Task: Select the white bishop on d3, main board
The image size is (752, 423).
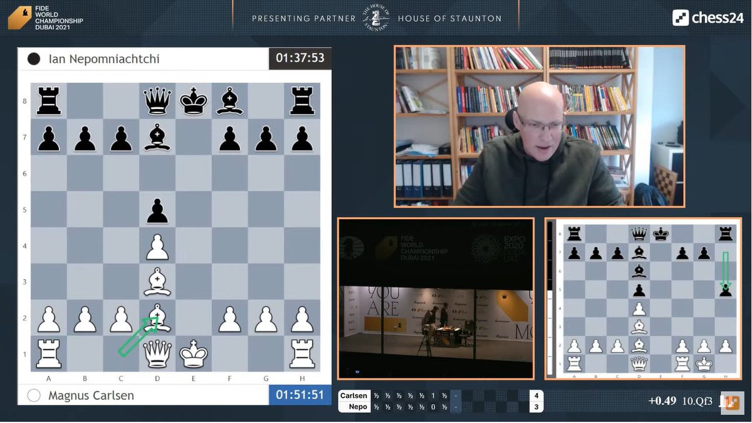Action: tap(157, 282)
